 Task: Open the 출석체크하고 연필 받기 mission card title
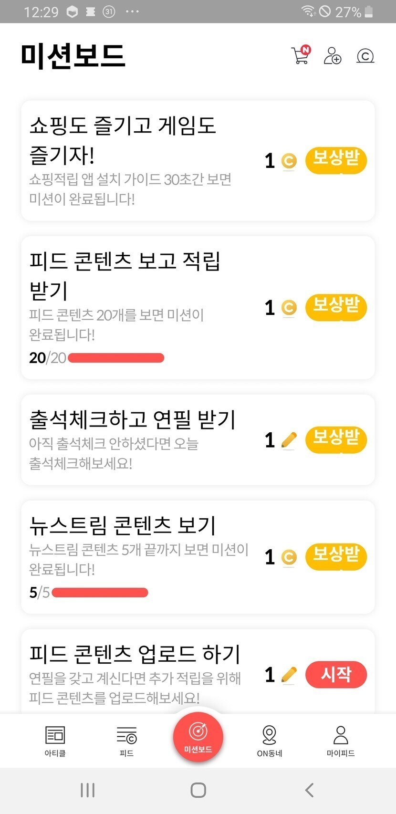[x=133, y=419]
